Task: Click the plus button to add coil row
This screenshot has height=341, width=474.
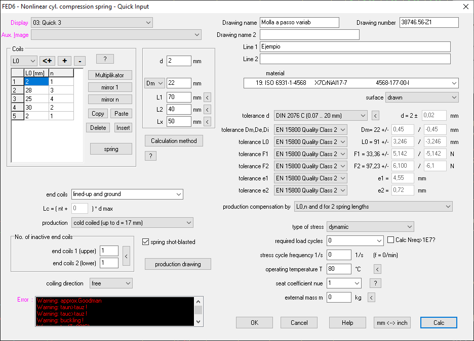Action: coord(64,61)
